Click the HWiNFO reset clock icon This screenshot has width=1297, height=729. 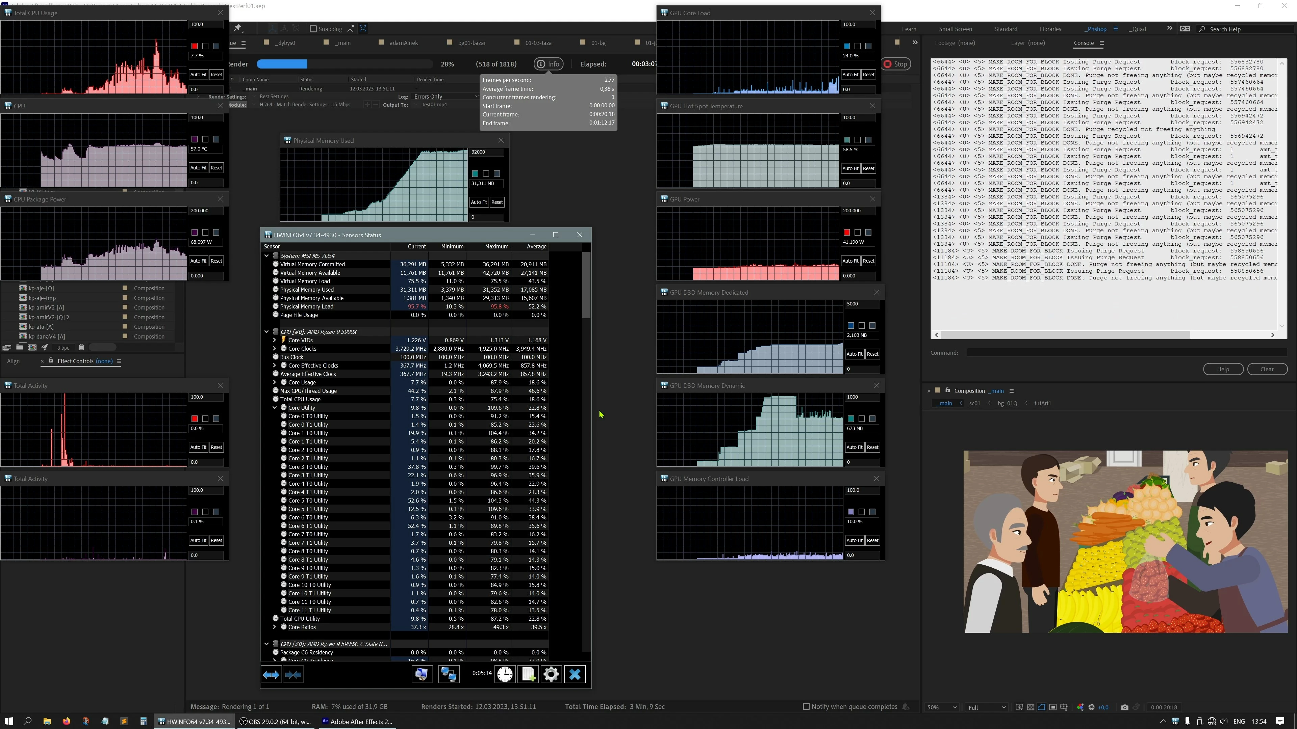click(505, 674)
